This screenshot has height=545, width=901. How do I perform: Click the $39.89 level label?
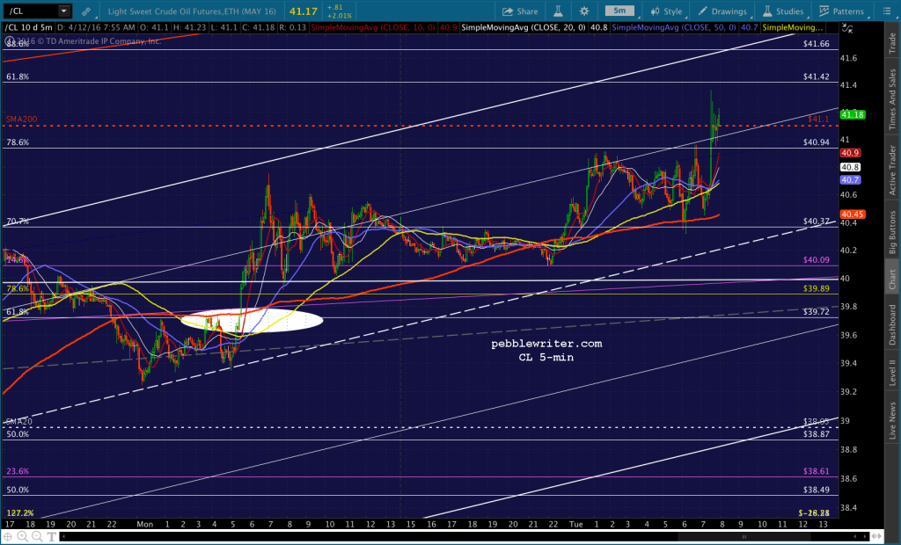tap(816, 288)
